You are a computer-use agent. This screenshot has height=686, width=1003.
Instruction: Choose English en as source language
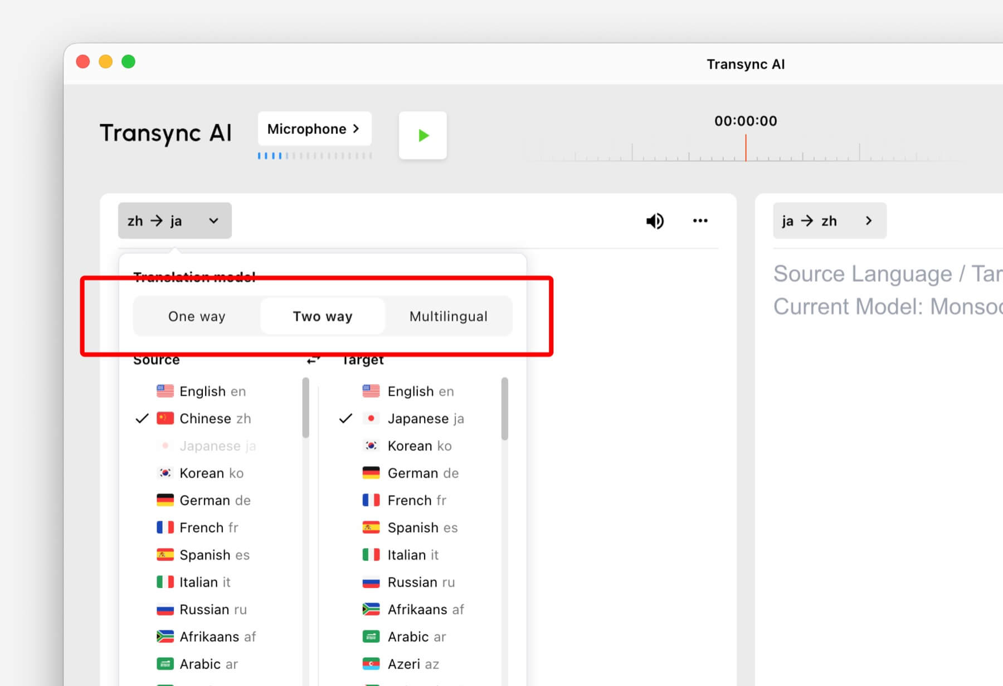(201, 391)
